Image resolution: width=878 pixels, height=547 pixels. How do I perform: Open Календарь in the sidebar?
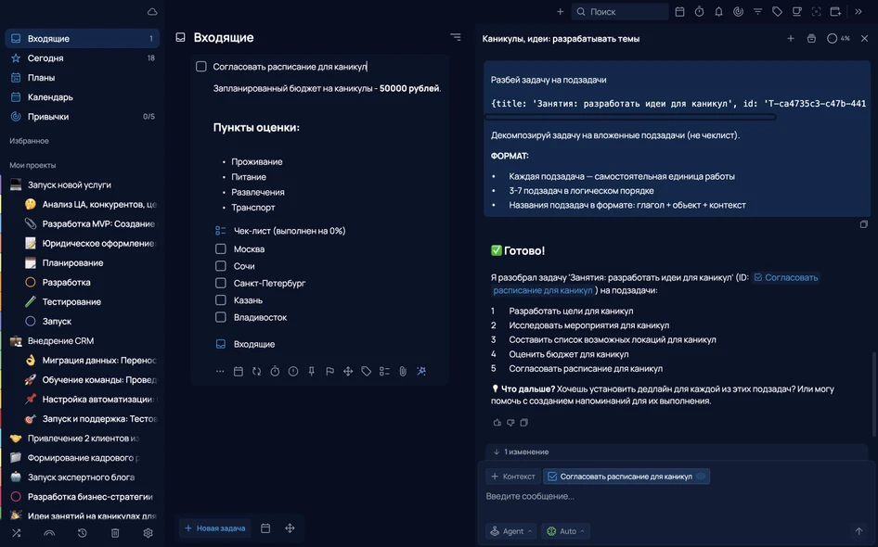point(83,97)
